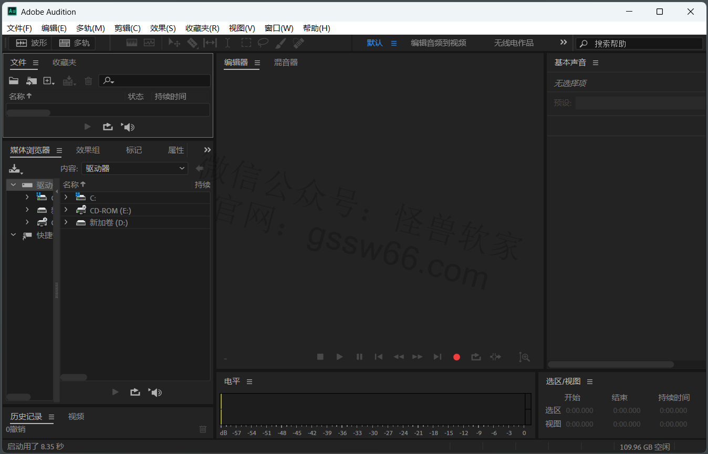Click the media browser shortcuts download icon
The width and height of the screenshot is (708, 454).
[16, 169]
